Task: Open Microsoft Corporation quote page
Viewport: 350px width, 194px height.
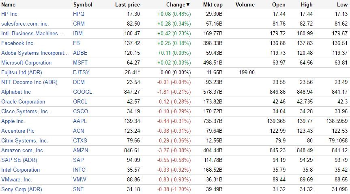Action: (26, 63)
